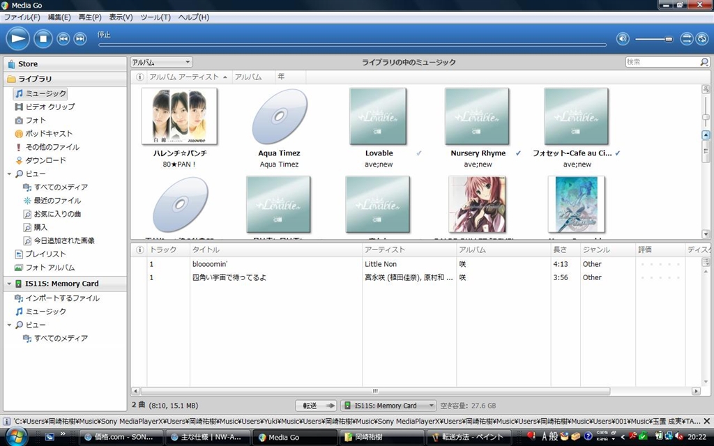Select the ライブラリ folder header
714x446 pixels.
(x=65, y=79)
